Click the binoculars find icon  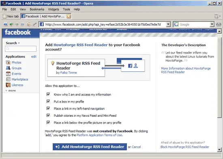[219, 24]
